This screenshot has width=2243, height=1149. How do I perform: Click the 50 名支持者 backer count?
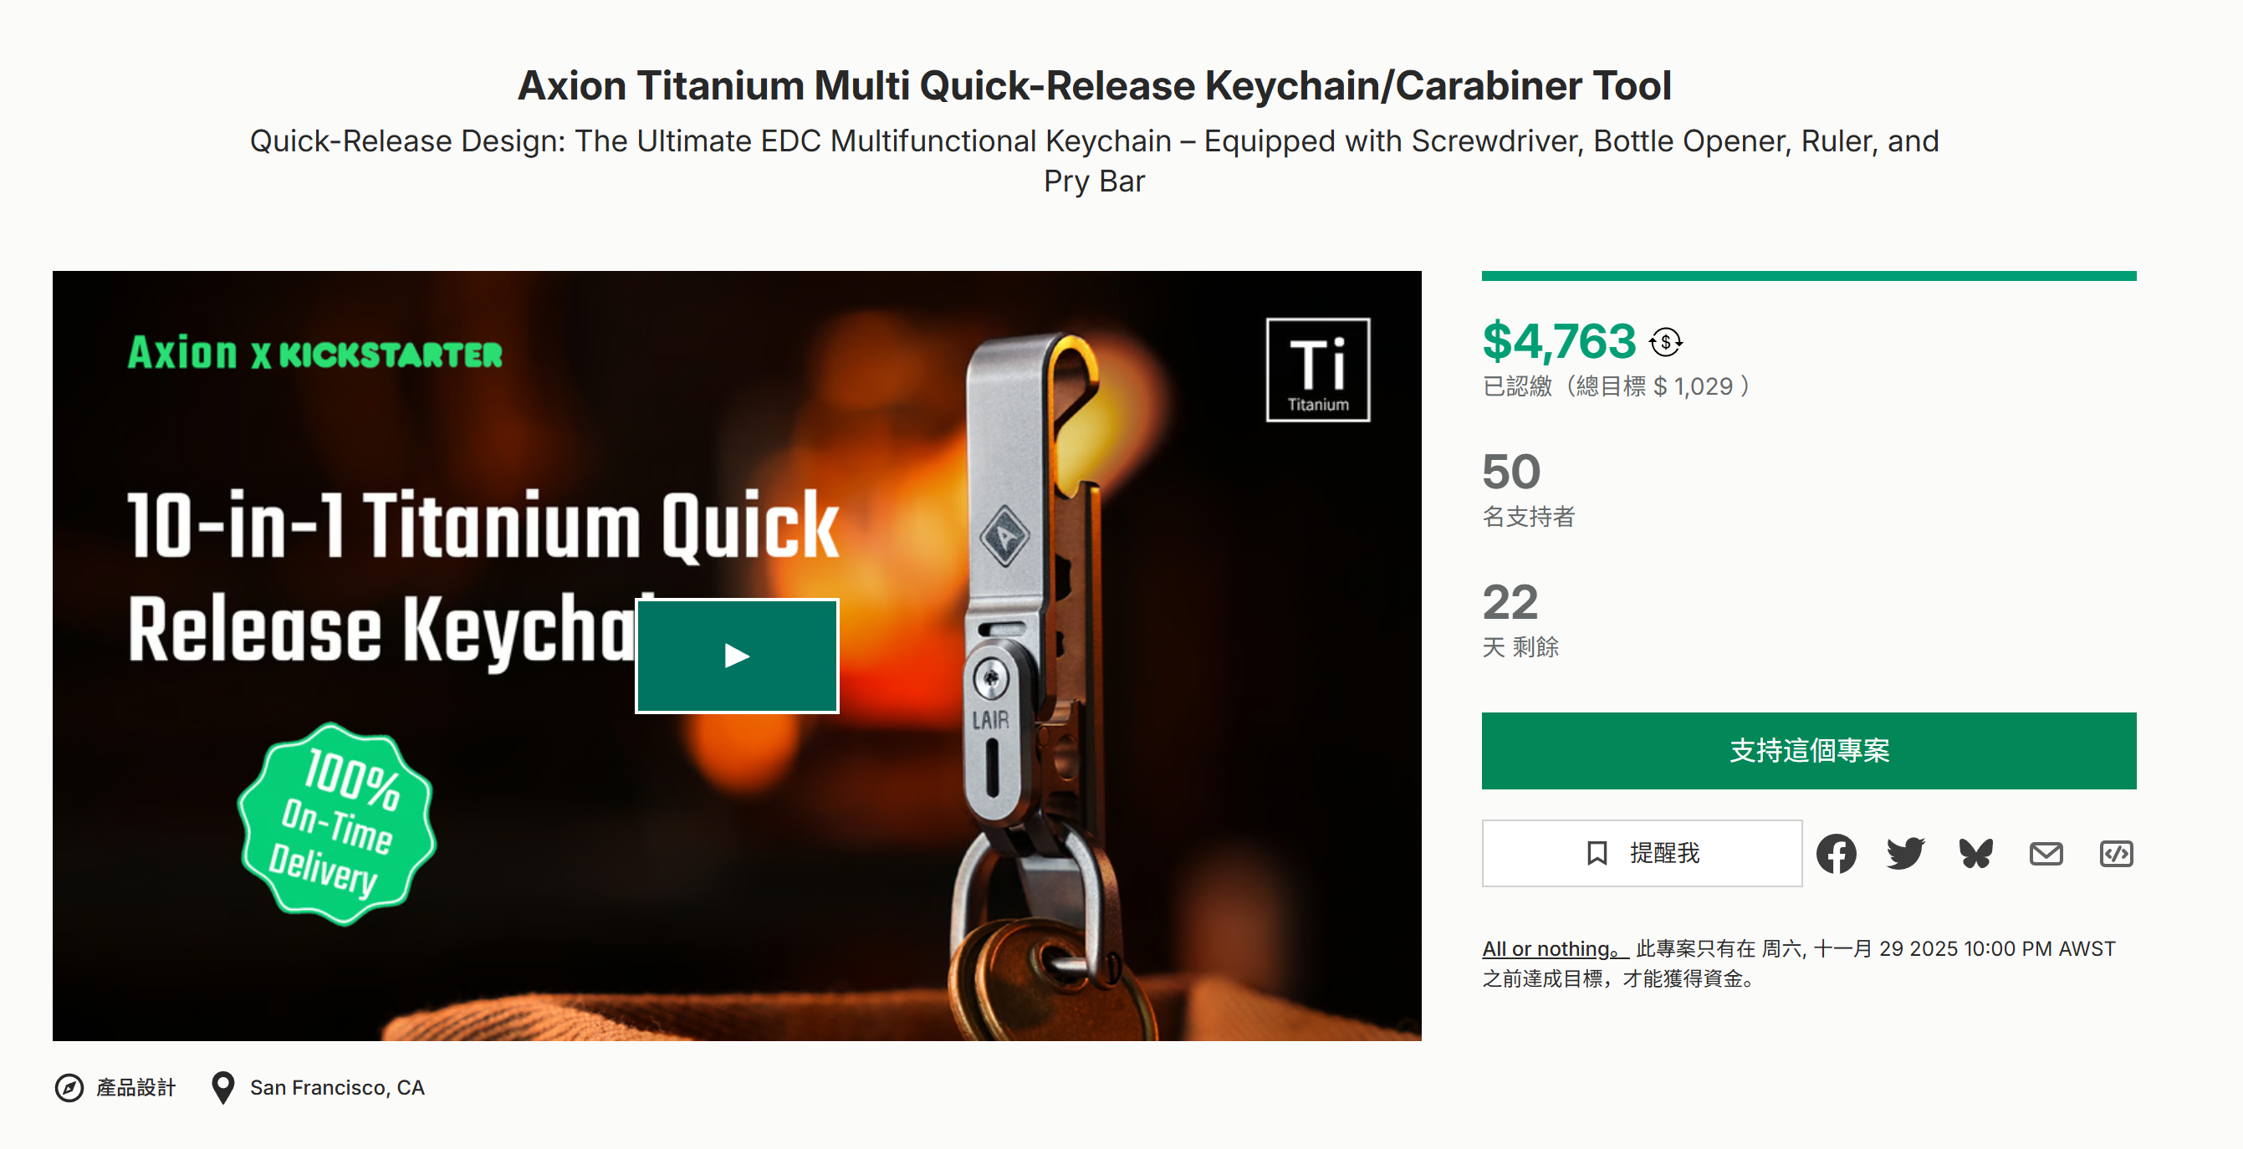(1511, 472)
